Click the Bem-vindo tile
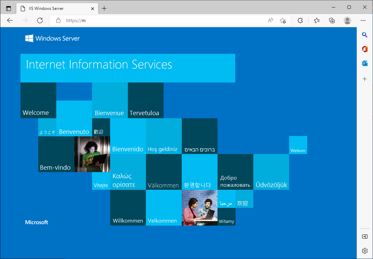 pos(56,154)
